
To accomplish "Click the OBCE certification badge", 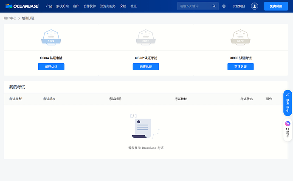I will point(240,37).
